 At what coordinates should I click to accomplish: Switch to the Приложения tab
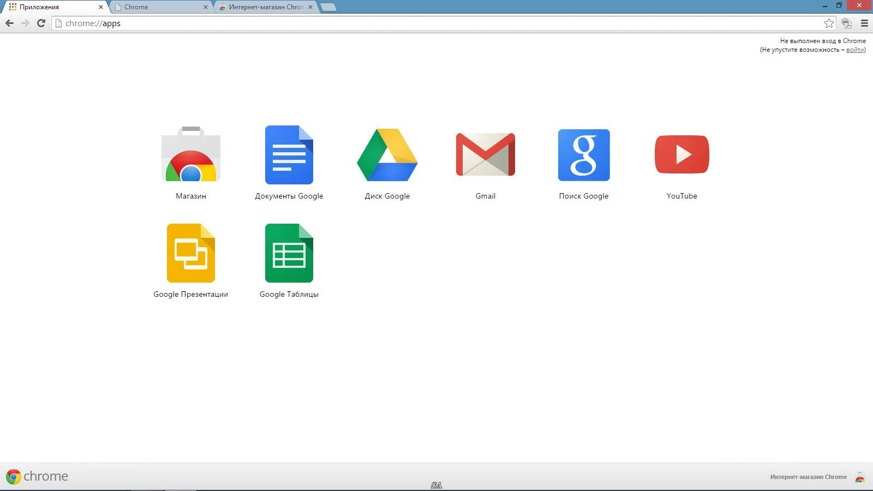tap(55, 7)
